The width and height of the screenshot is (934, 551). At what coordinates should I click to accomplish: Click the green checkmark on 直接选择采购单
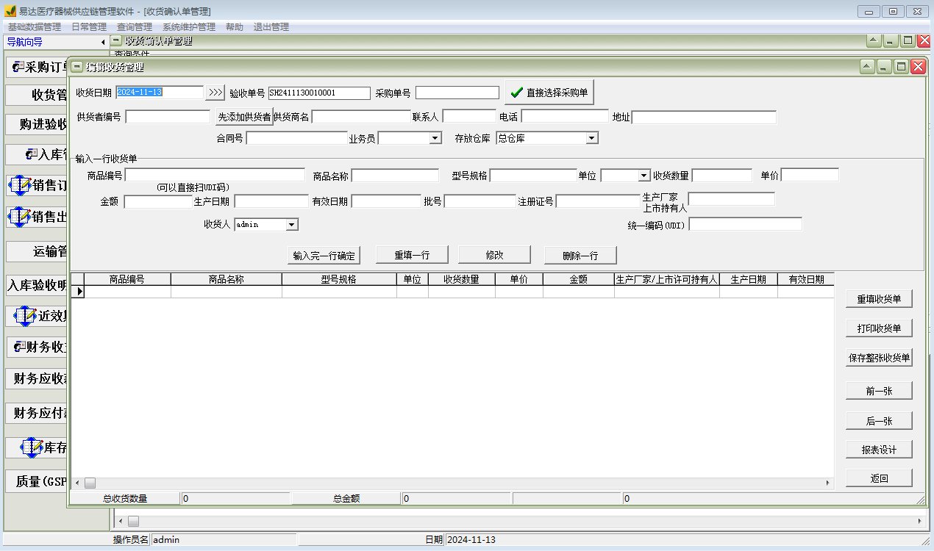(x=516, y=93)
